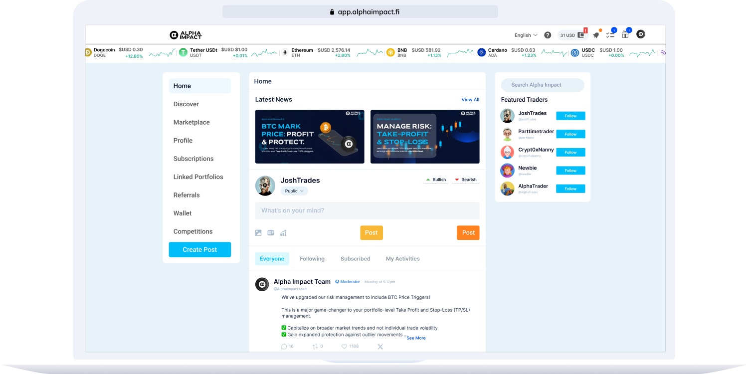
Task: Open the View All news link
Action: pyautogui.click(x=470, y=100)
